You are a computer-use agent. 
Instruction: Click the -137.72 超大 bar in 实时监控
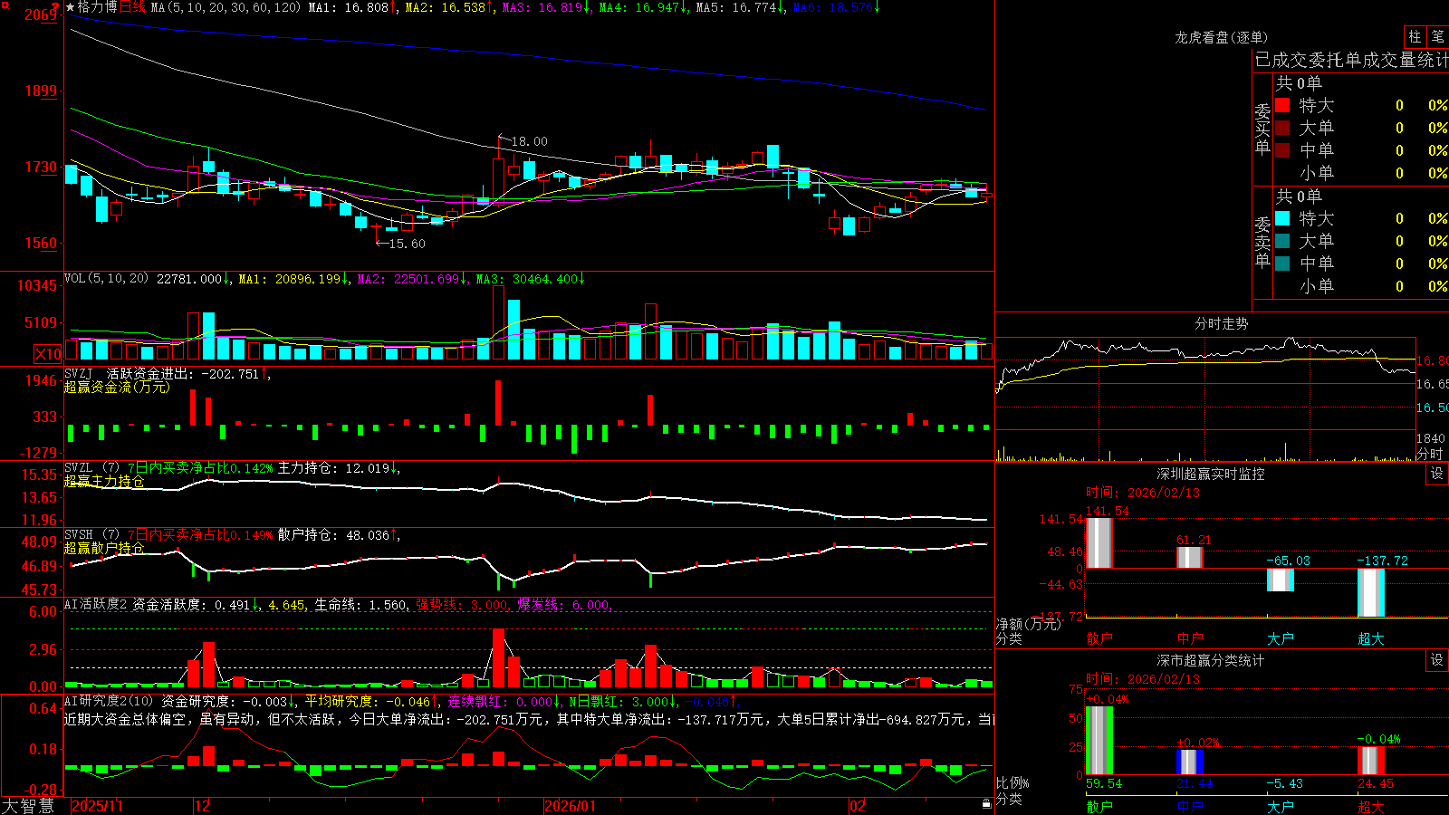coord(1370,592)
